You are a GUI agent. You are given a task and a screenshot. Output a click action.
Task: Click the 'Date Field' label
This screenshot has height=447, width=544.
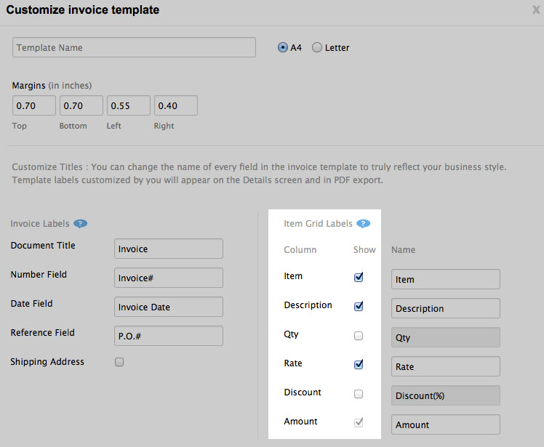[x=31, y=303]
